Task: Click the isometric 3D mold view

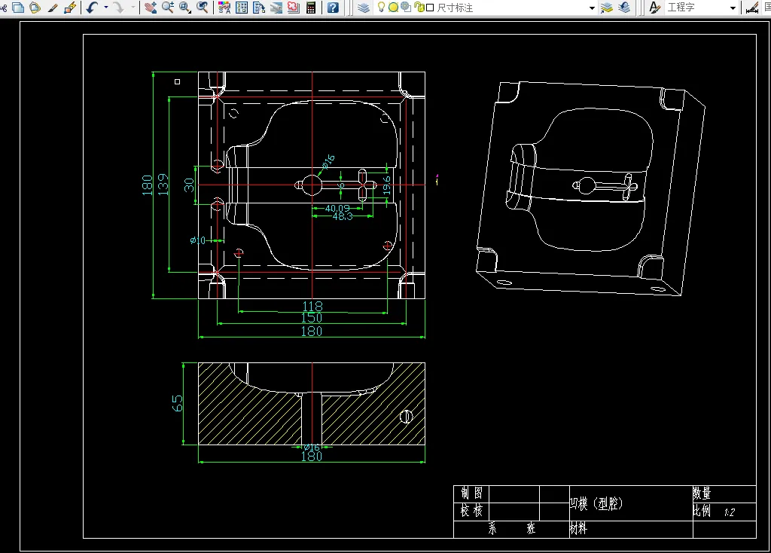Action: (x=590, y=188)
